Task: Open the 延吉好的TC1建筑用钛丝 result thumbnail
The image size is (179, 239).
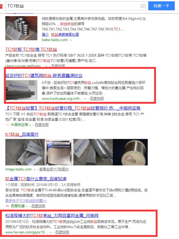Action: click(x=21, y=90)
